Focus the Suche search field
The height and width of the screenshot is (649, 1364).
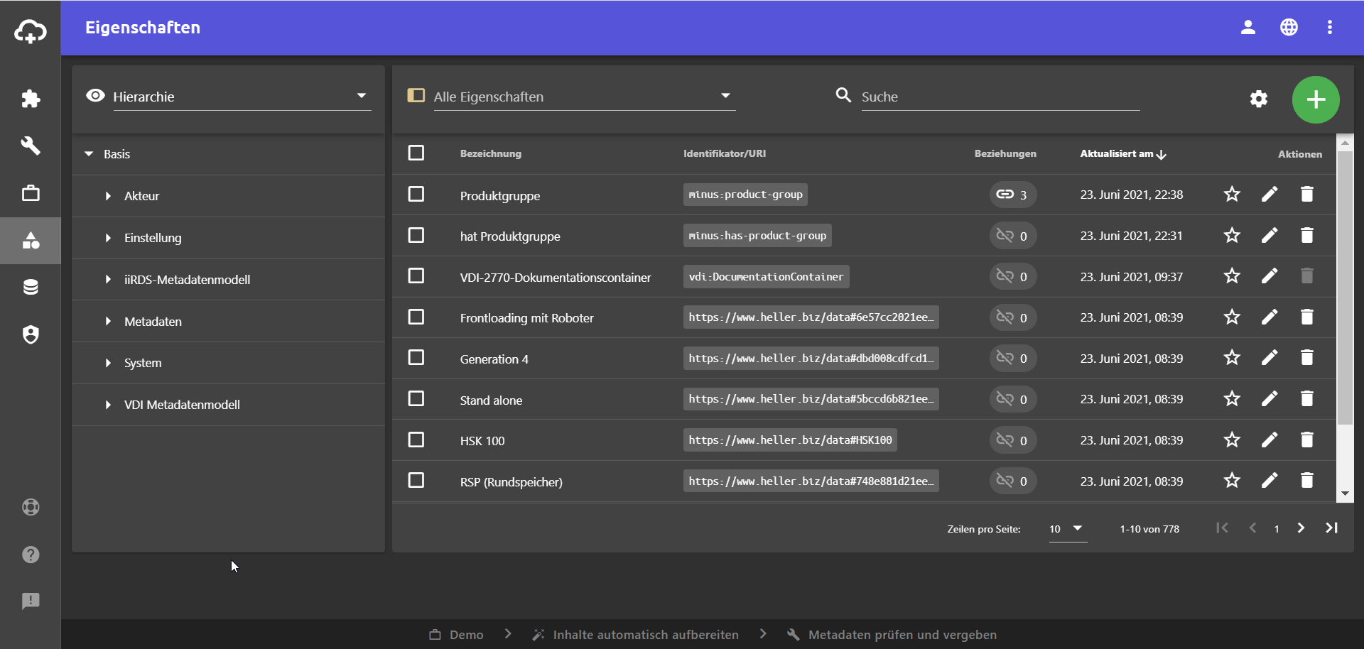(x=1000, y=97)
